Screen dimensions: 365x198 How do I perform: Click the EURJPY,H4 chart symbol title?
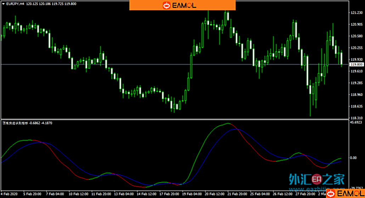pyautogui.click(x=15, y=3)
